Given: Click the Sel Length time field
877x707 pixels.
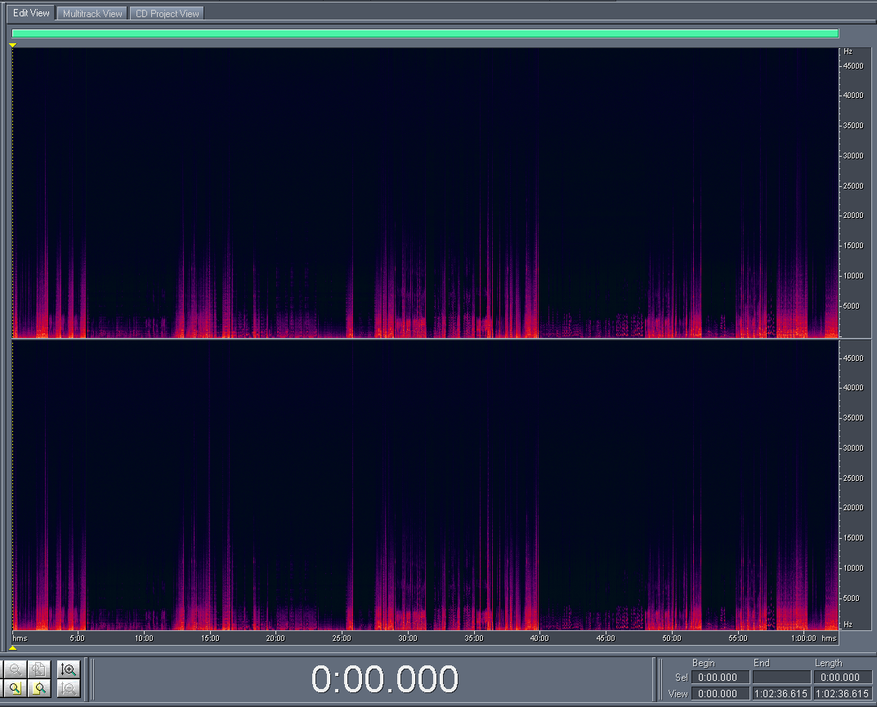Looking at the screenshot, I should (842, 677).
